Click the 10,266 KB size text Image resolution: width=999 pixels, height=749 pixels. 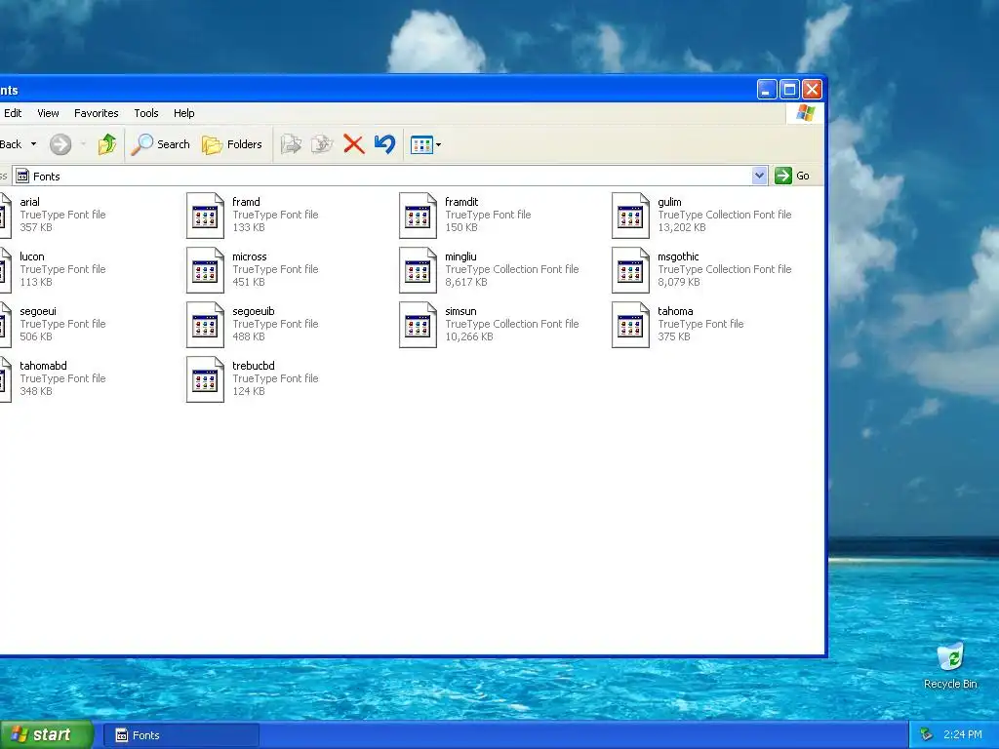tap(469, 336)
